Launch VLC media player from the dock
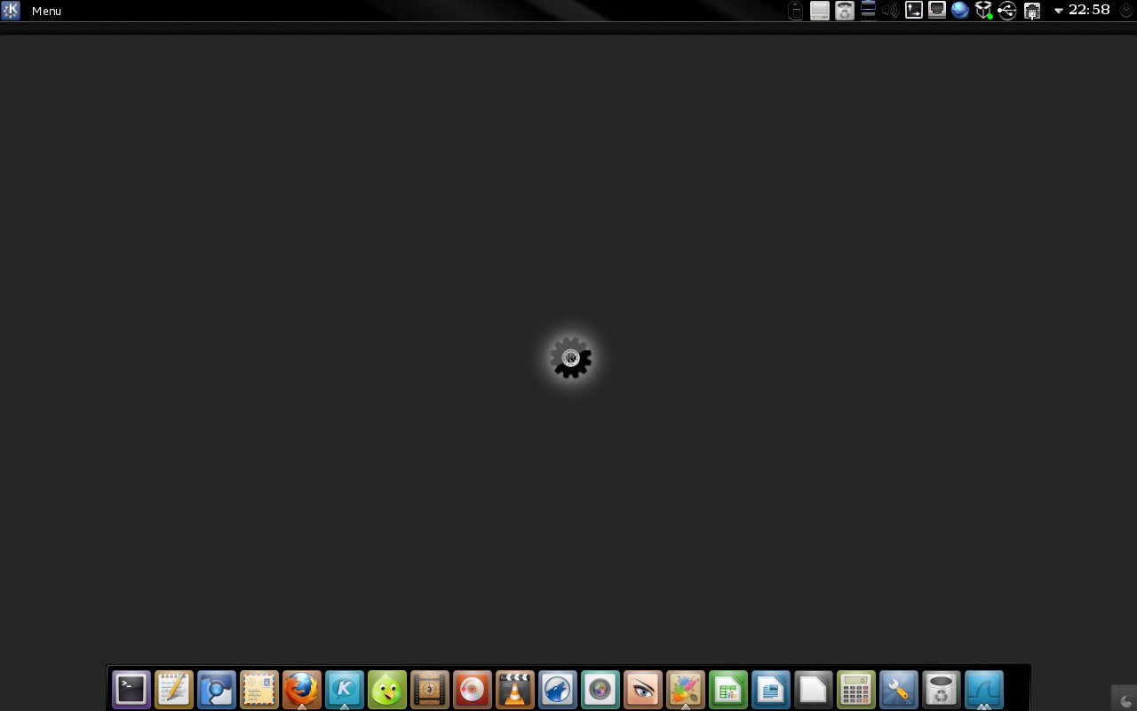 coord(515,690)
